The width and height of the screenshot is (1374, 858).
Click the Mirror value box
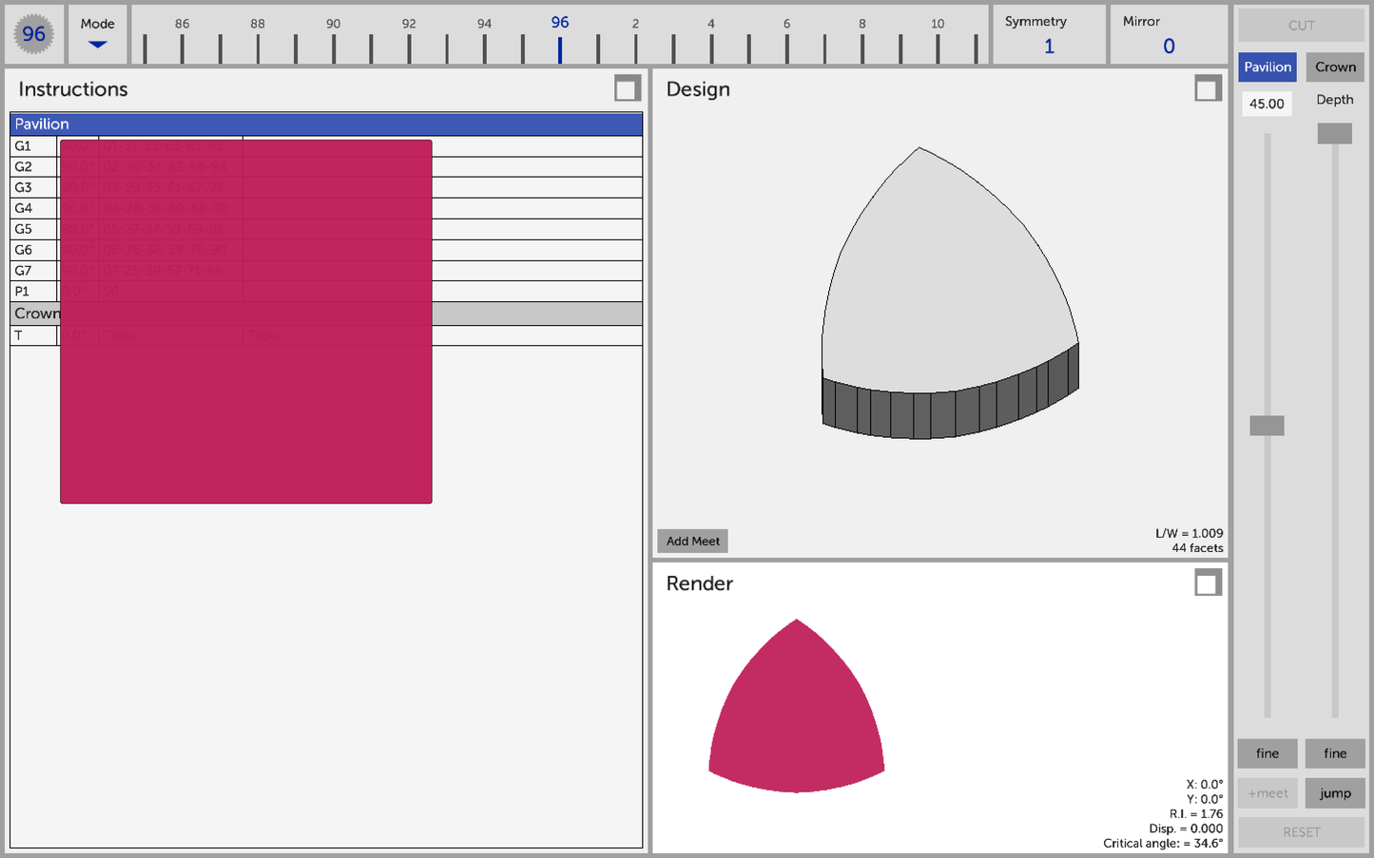pyautogui.click(x=1169, y=34)
